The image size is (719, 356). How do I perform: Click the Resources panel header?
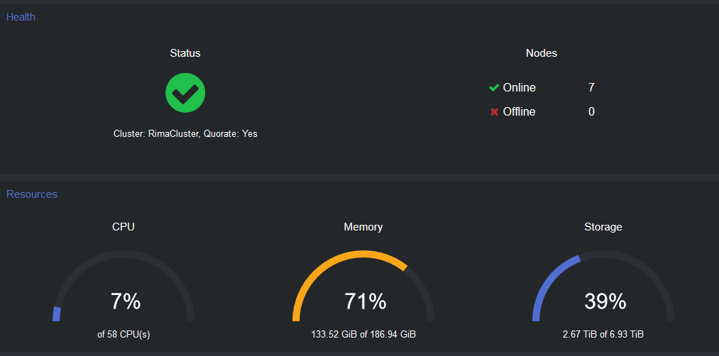click(32, 194)
